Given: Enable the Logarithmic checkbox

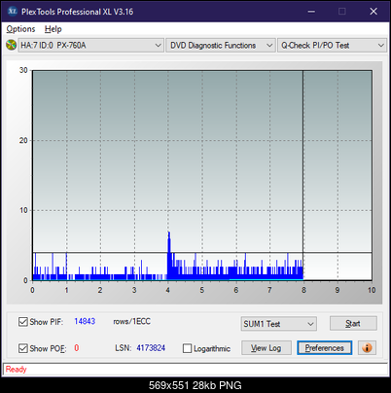Looking at the screenshot, I should (x=188, y=348).
